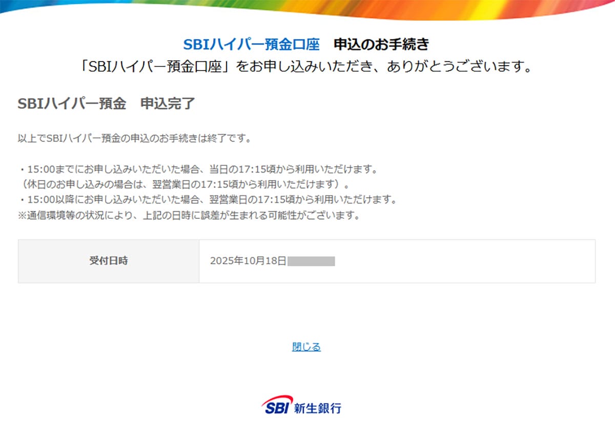Click the 申込完了 section heading
This screenshot has height=425, width=615.
168,103
